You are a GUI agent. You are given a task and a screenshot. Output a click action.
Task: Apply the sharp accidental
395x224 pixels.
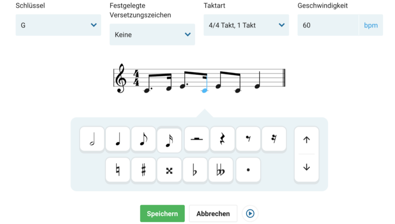pyautogui.click(x=143, y=170)
